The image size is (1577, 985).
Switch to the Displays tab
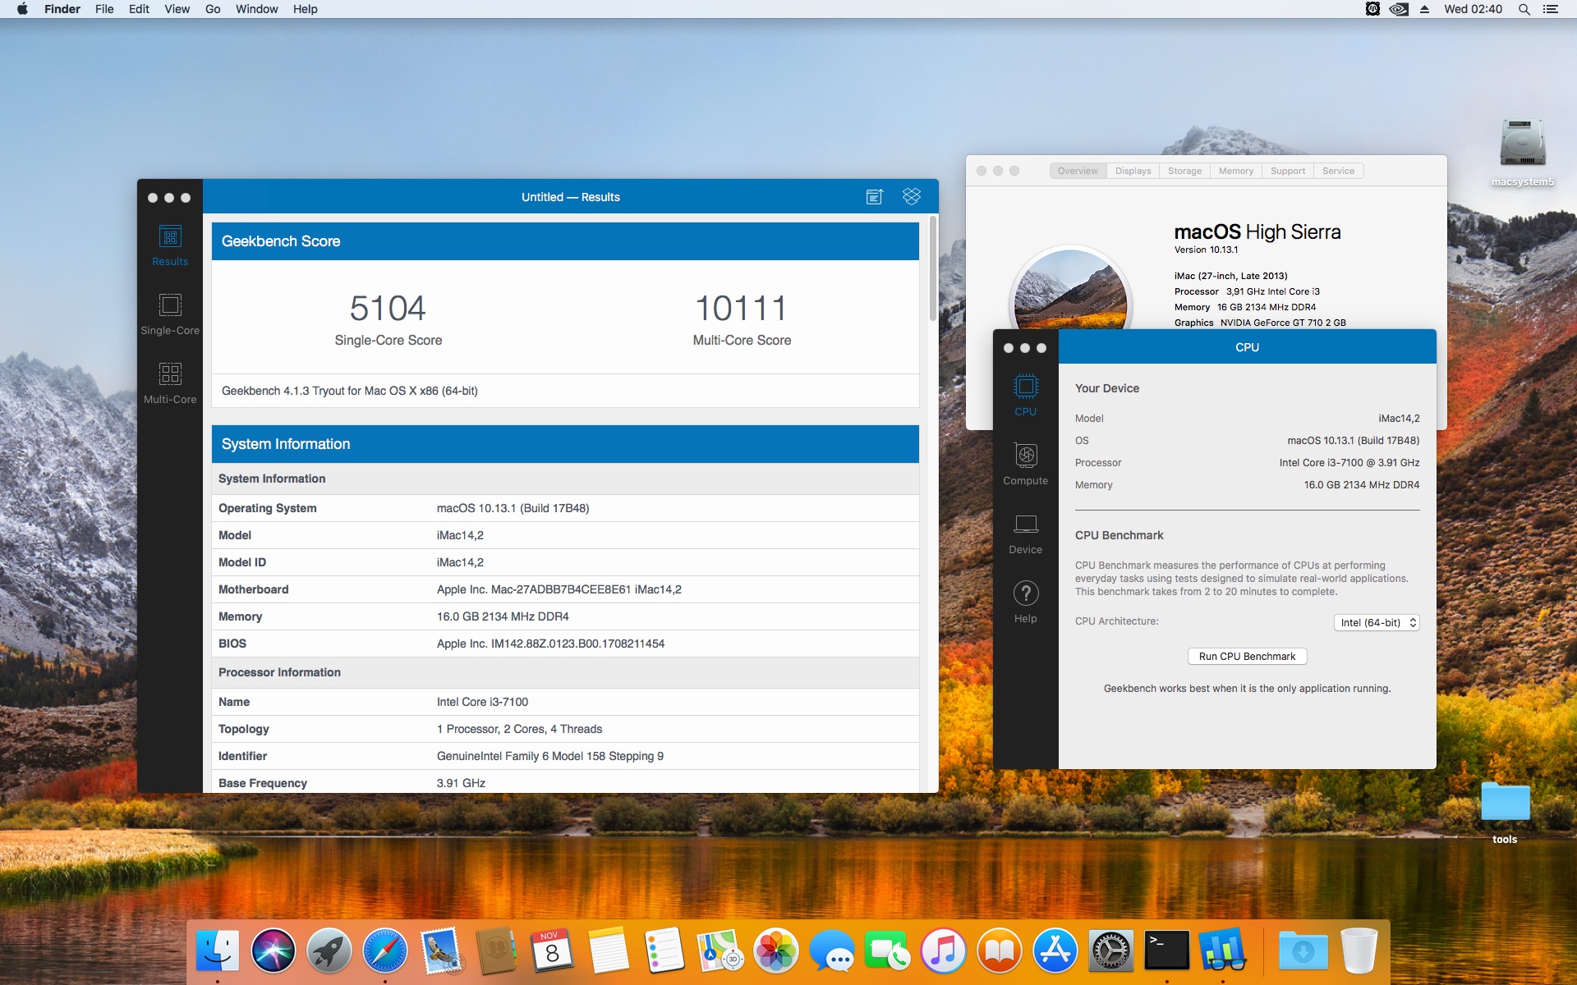(1133, 171)
